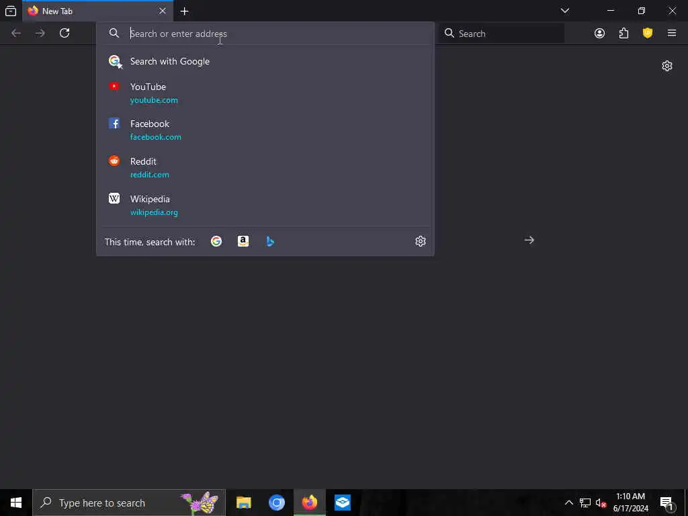Click the new tab page arrow button
Viewport: 688px width, 516px height.
coord(529,240)
